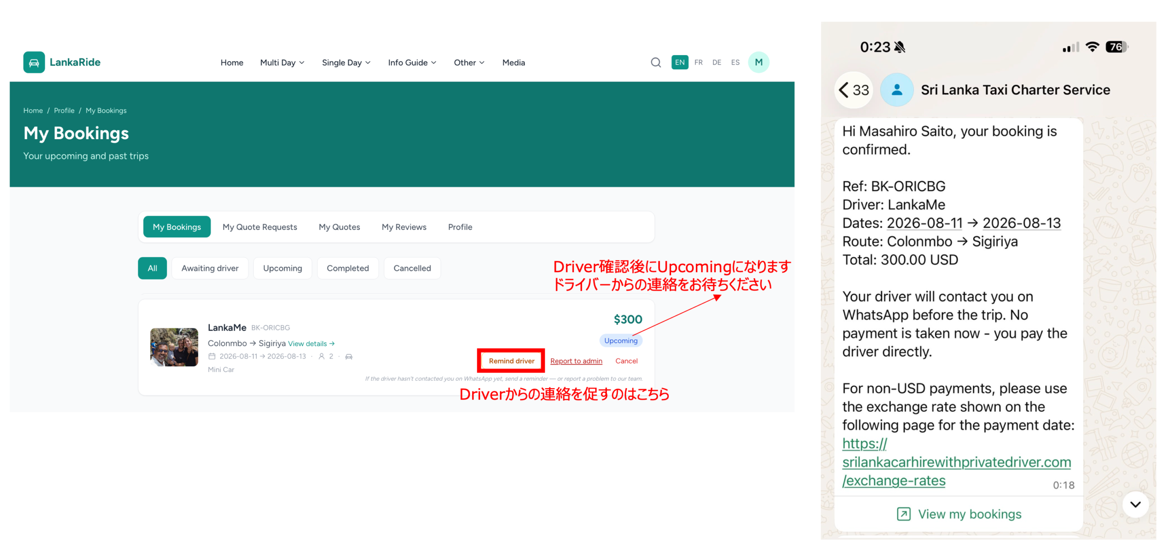This screenshot has width=1168, height=555.
Task: Expand the Single Day dropdown
Action: [346, 62]
